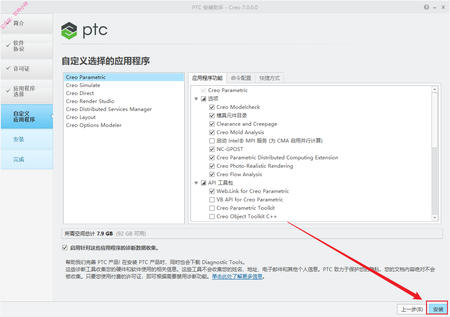This screenshot has width=450, height=317.
Task: Toggle the 选项 group checkbox
Action: click(x=204, y=99)
